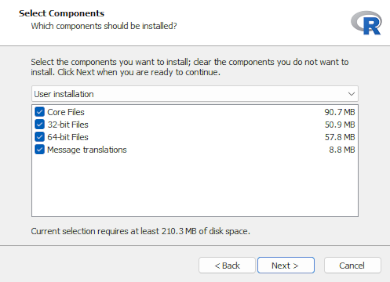
Task: Select the Message translations label text
Action: [x=87, y=150]
